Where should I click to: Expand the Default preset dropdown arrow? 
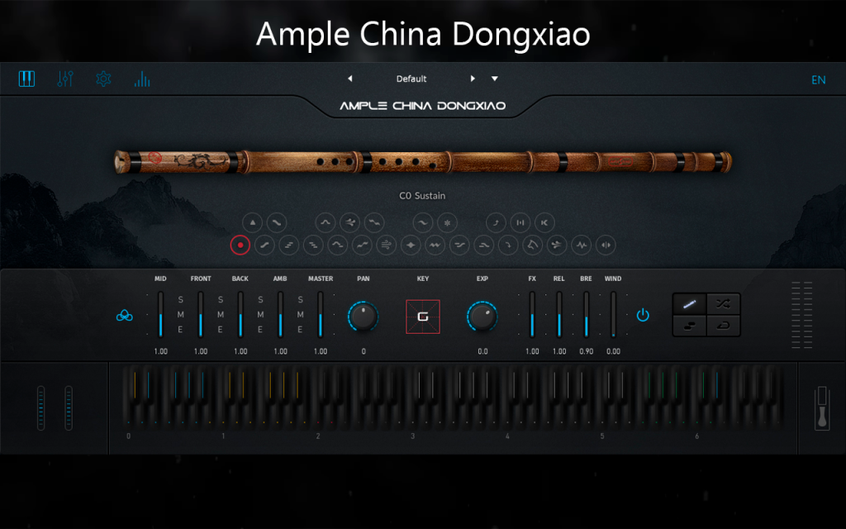(494, 79)
